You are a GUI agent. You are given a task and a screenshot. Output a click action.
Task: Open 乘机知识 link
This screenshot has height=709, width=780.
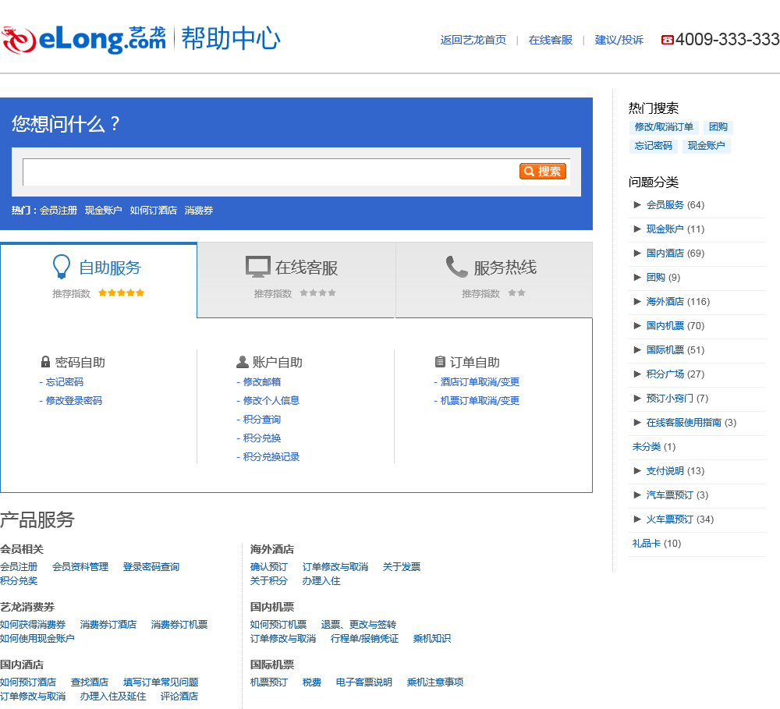pyautogui.click(x=431, y=638)
